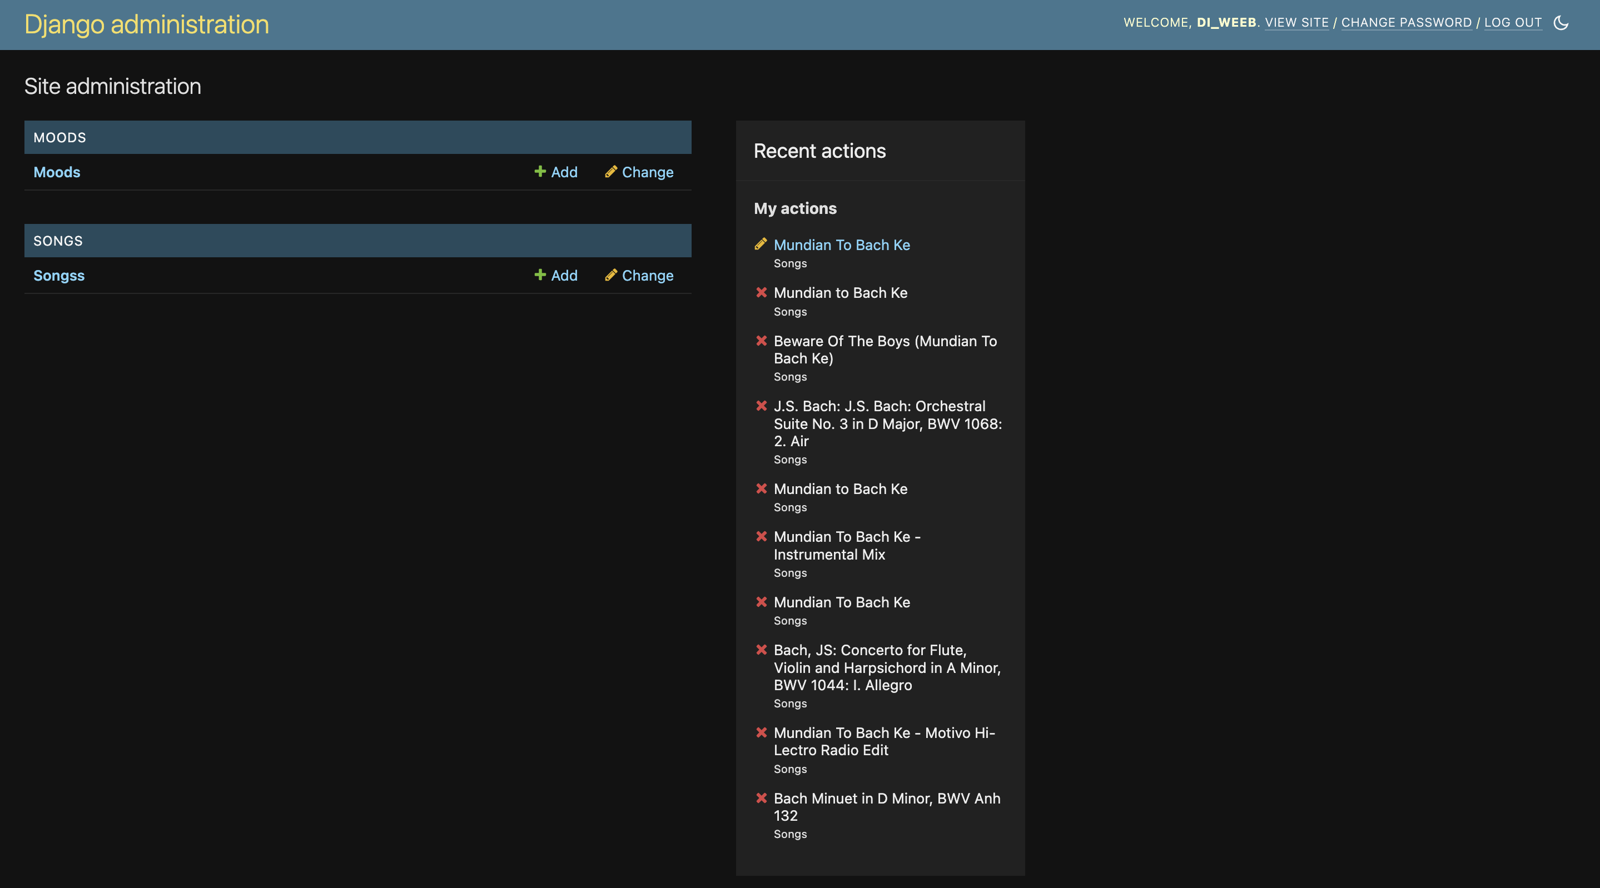Image resolution: width=1600 pixels, height=888 pixels.
Task: Click the pencil Change icon beside Moods
Action: point(611,172)
